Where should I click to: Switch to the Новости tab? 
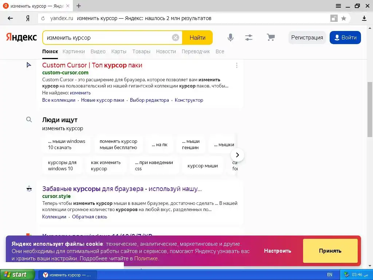tap(166, 51)
